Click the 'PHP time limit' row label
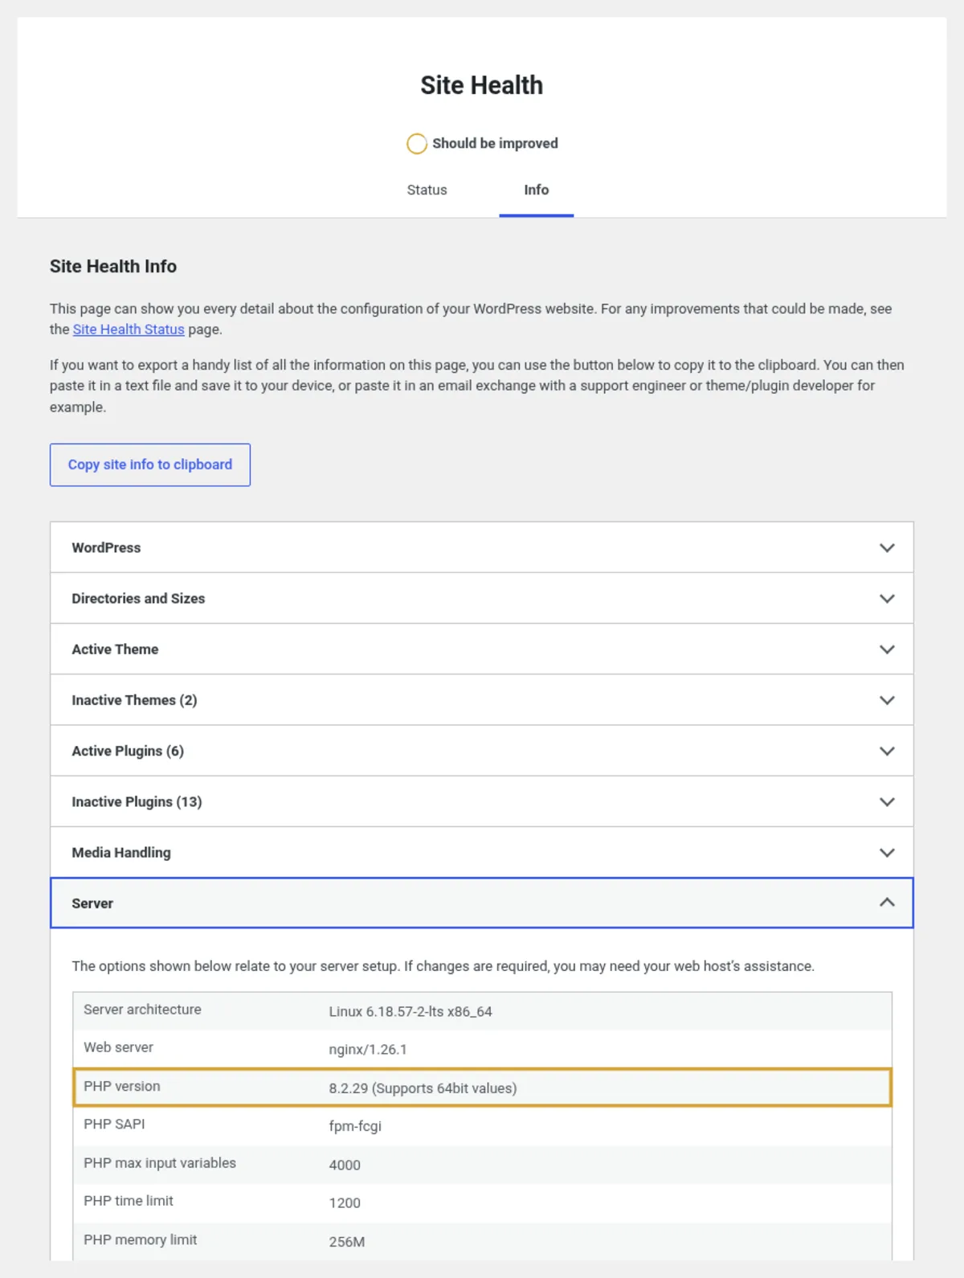Viewport: 964px width, 1278px height. tap(129, 1201)
